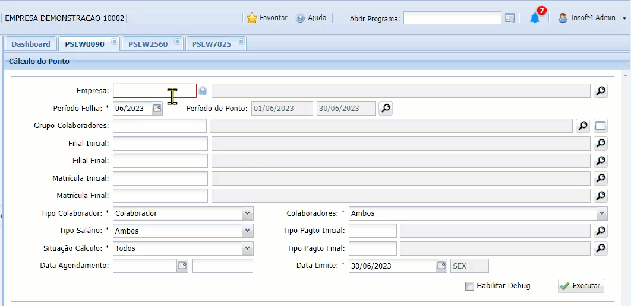Expand the Situação Cálculo dropdown
The image size is (631, 306).
(248, 248)
